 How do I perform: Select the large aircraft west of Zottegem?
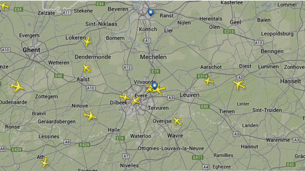[17, 86]
